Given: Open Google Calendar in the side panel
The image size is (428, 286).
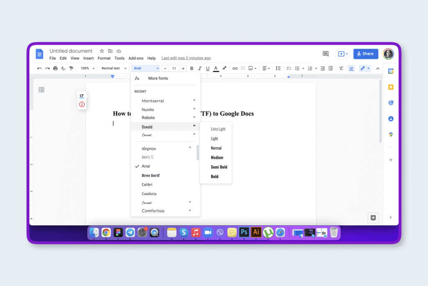Looking at the screenshot, I should 390,71.
